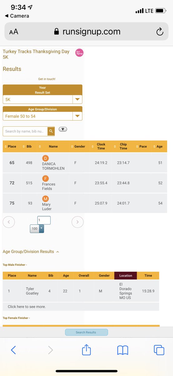Return to Camera app via back link
The height and width of the screenshot is (376, 173).
[17, 16]
